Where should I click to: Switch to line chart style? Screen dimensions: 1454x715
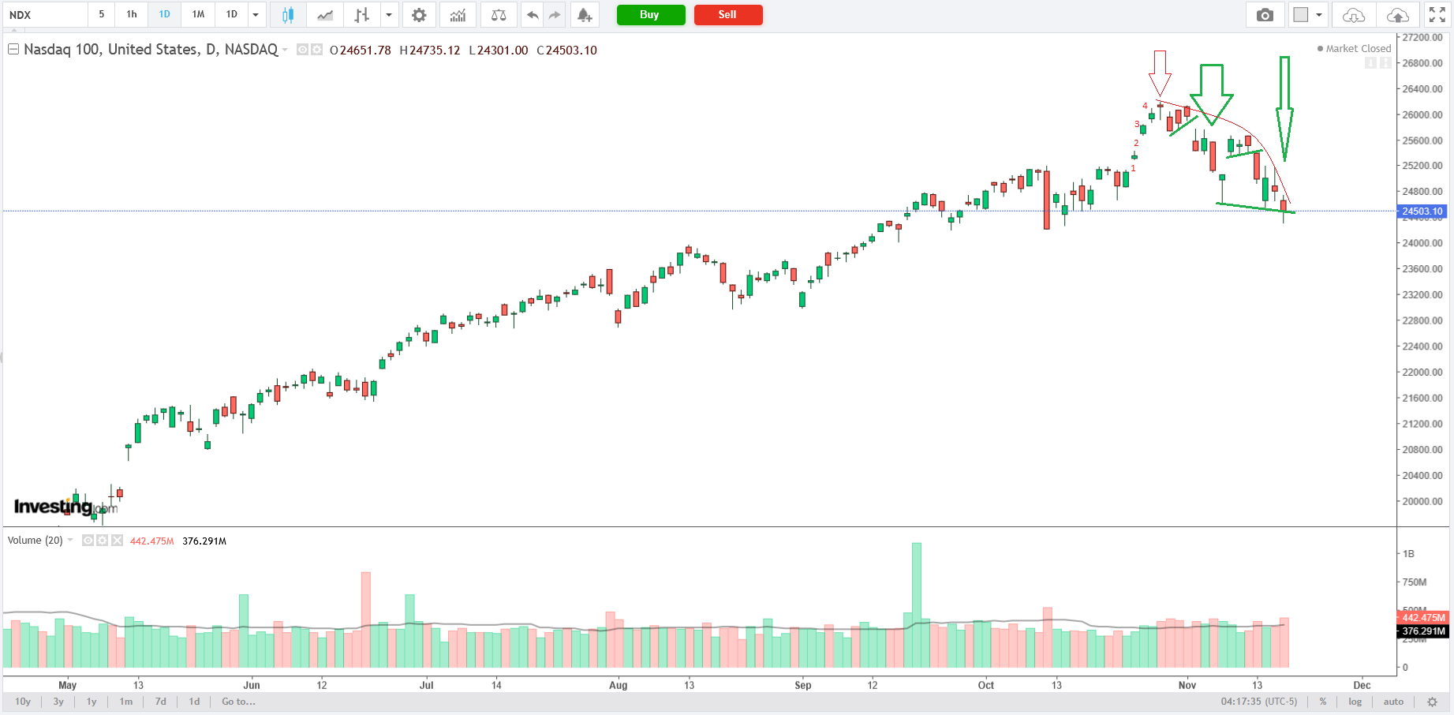(324, 15)
